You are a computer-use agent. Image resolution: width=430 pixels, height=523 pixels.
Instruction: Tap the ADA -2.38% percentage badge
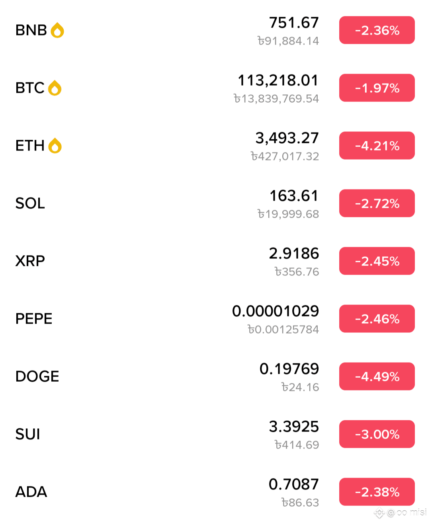tap(377, 492)
